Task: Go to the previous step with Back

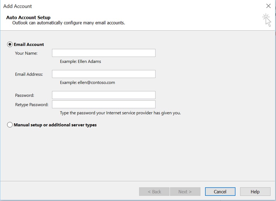Action: tap(154, 191)
